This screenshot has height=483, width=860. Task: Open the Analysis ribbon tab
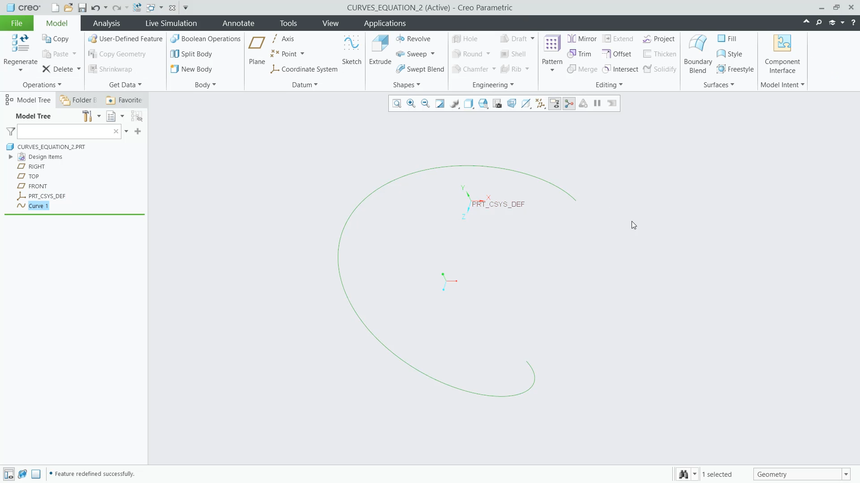(x=107, y=23)
